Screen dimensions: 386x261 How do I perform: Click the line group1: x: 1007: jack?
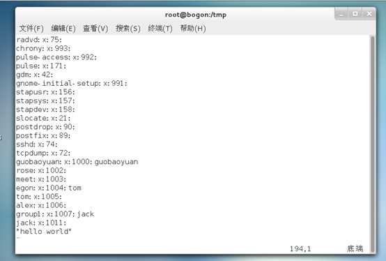coord(55,214)
